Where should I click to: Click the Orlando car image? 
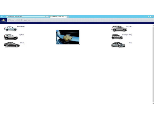pos(119,29)
